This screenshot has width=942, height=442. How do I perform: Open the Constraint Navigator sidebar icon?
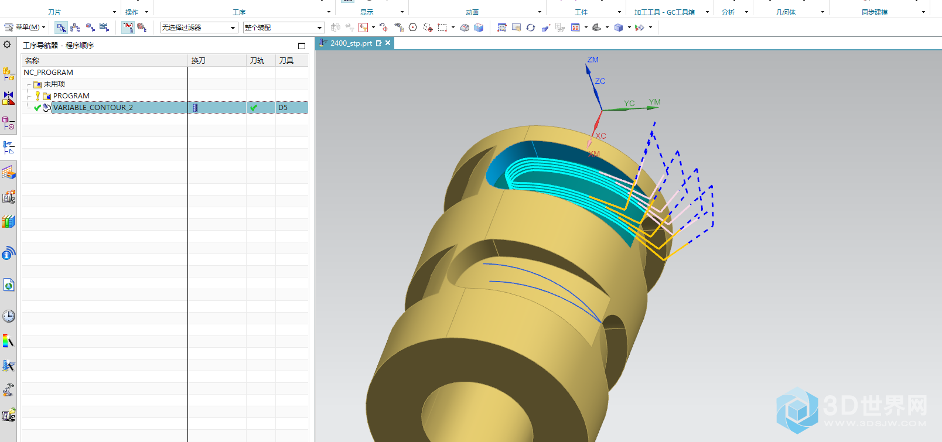[8, 98]
